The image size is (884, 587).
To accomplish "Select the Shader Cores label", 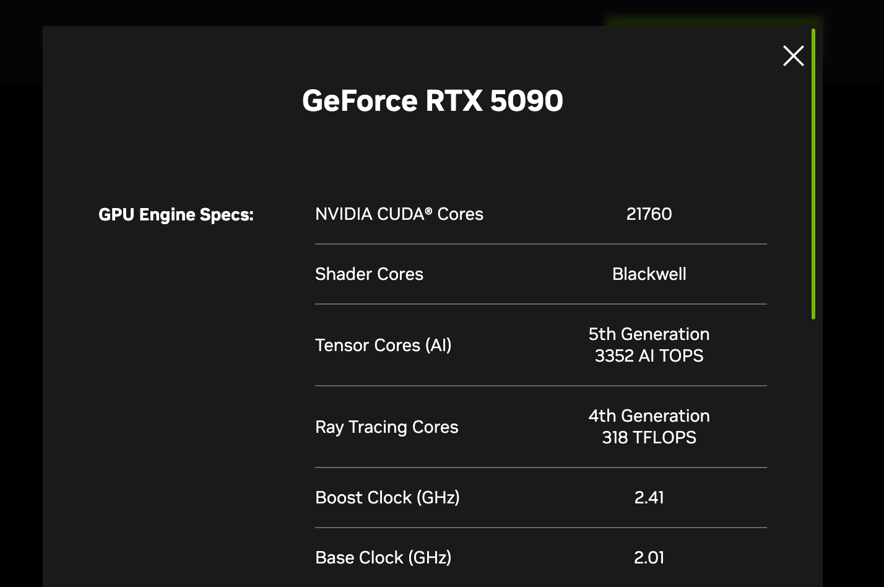I will point(369,274).
